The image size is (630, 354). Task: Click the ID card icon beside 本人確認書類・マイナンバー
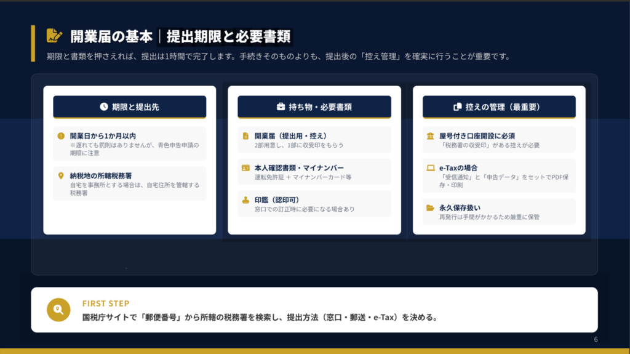245,167
